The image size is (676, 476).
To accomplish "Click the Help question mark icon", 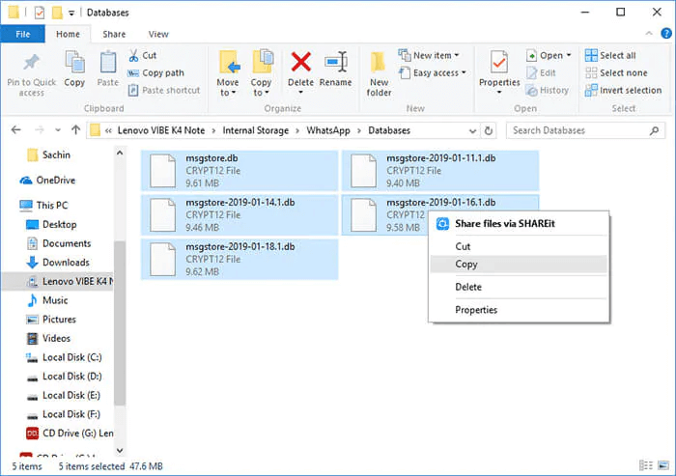I will (x=666, y=34).
